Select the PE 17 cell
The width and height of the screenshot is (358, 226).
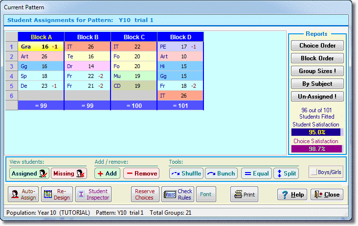[x=180, y=47]
